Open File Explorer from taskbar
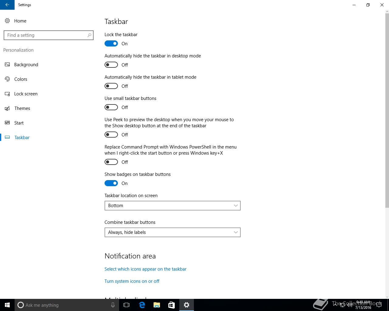 click(157, 305)
